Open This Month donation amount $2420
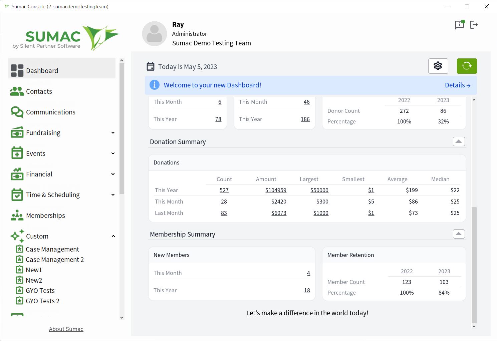 [279, 202]
